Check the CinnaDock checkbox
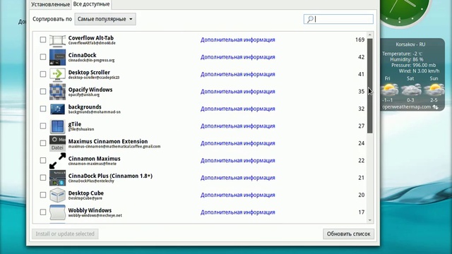The height and width of the screenshot is (254, 452). tap(43, 57)
